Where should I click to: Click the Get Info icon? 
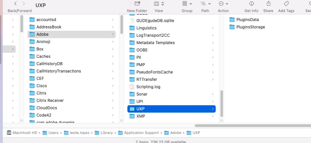pyautogui.click(x=251, y=4)
